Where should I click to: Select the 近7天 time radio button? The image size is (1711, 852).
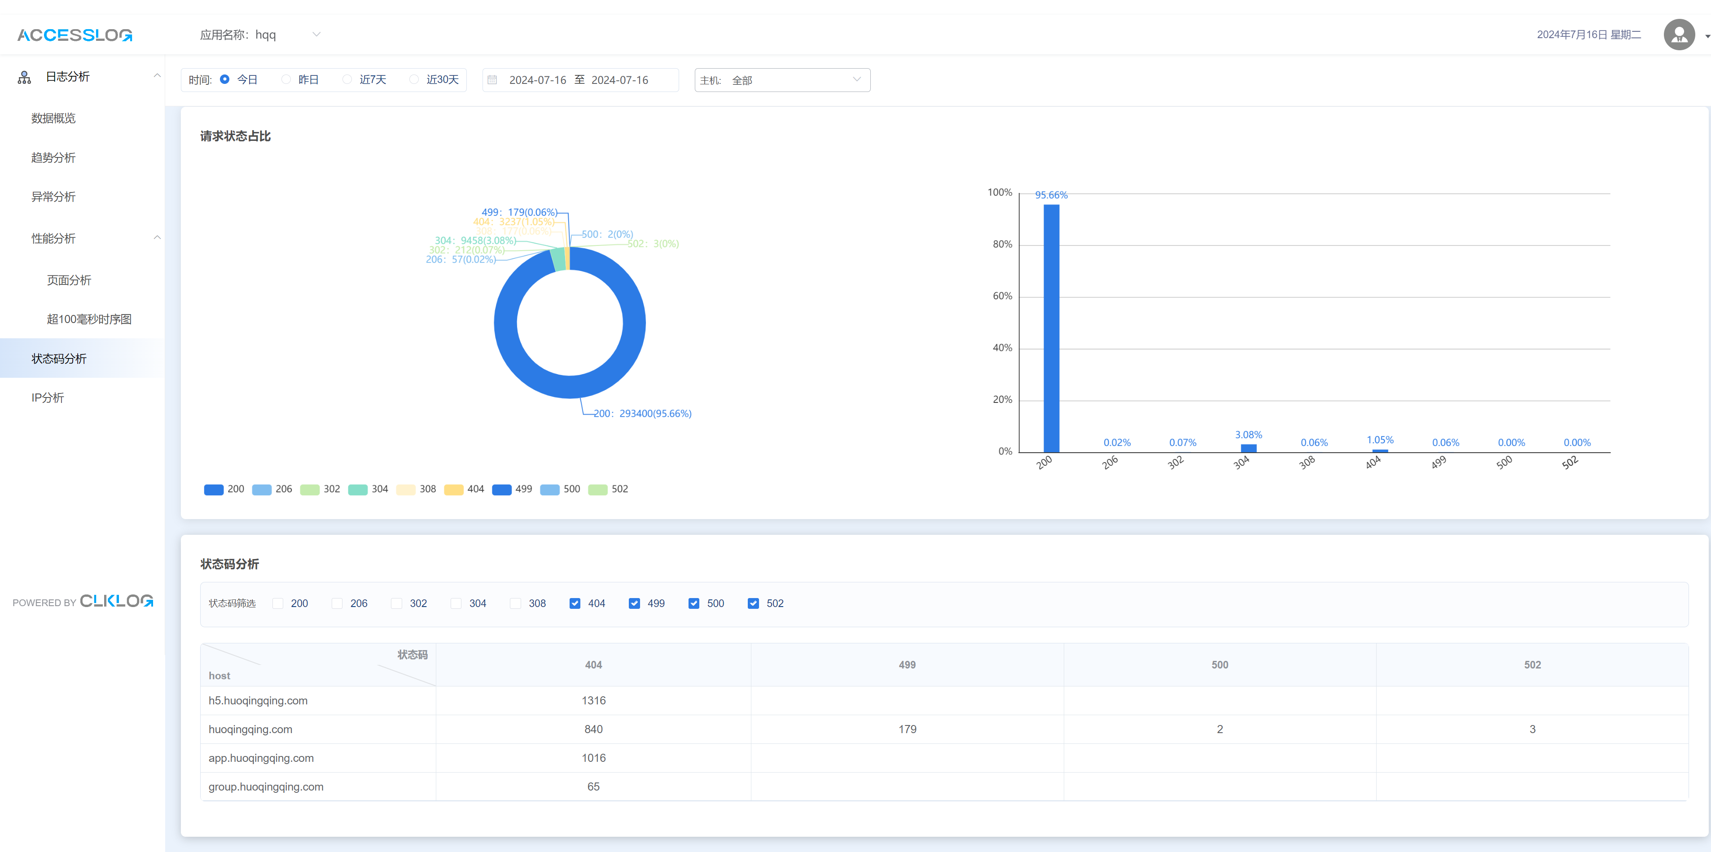tap(347, 80)
